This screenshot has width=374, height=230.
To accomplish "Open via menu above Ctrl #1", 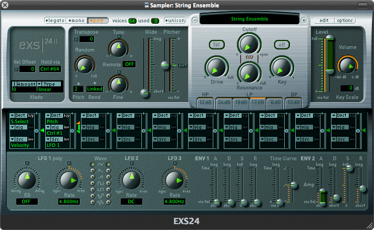I will point(54,127).
